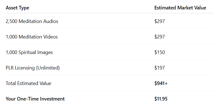The width and height of the screenshot is (214, 108).
Task: Click the word Videos in second row
Action: 50,37
